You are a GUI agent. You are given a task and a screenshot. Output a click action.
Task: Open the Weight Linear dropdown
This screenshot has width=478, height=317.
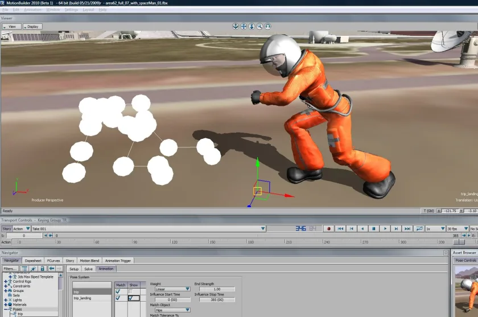point(172,289)
